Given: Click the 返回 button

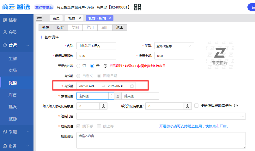Looking at the screenshot, I should tap(119, 27).
